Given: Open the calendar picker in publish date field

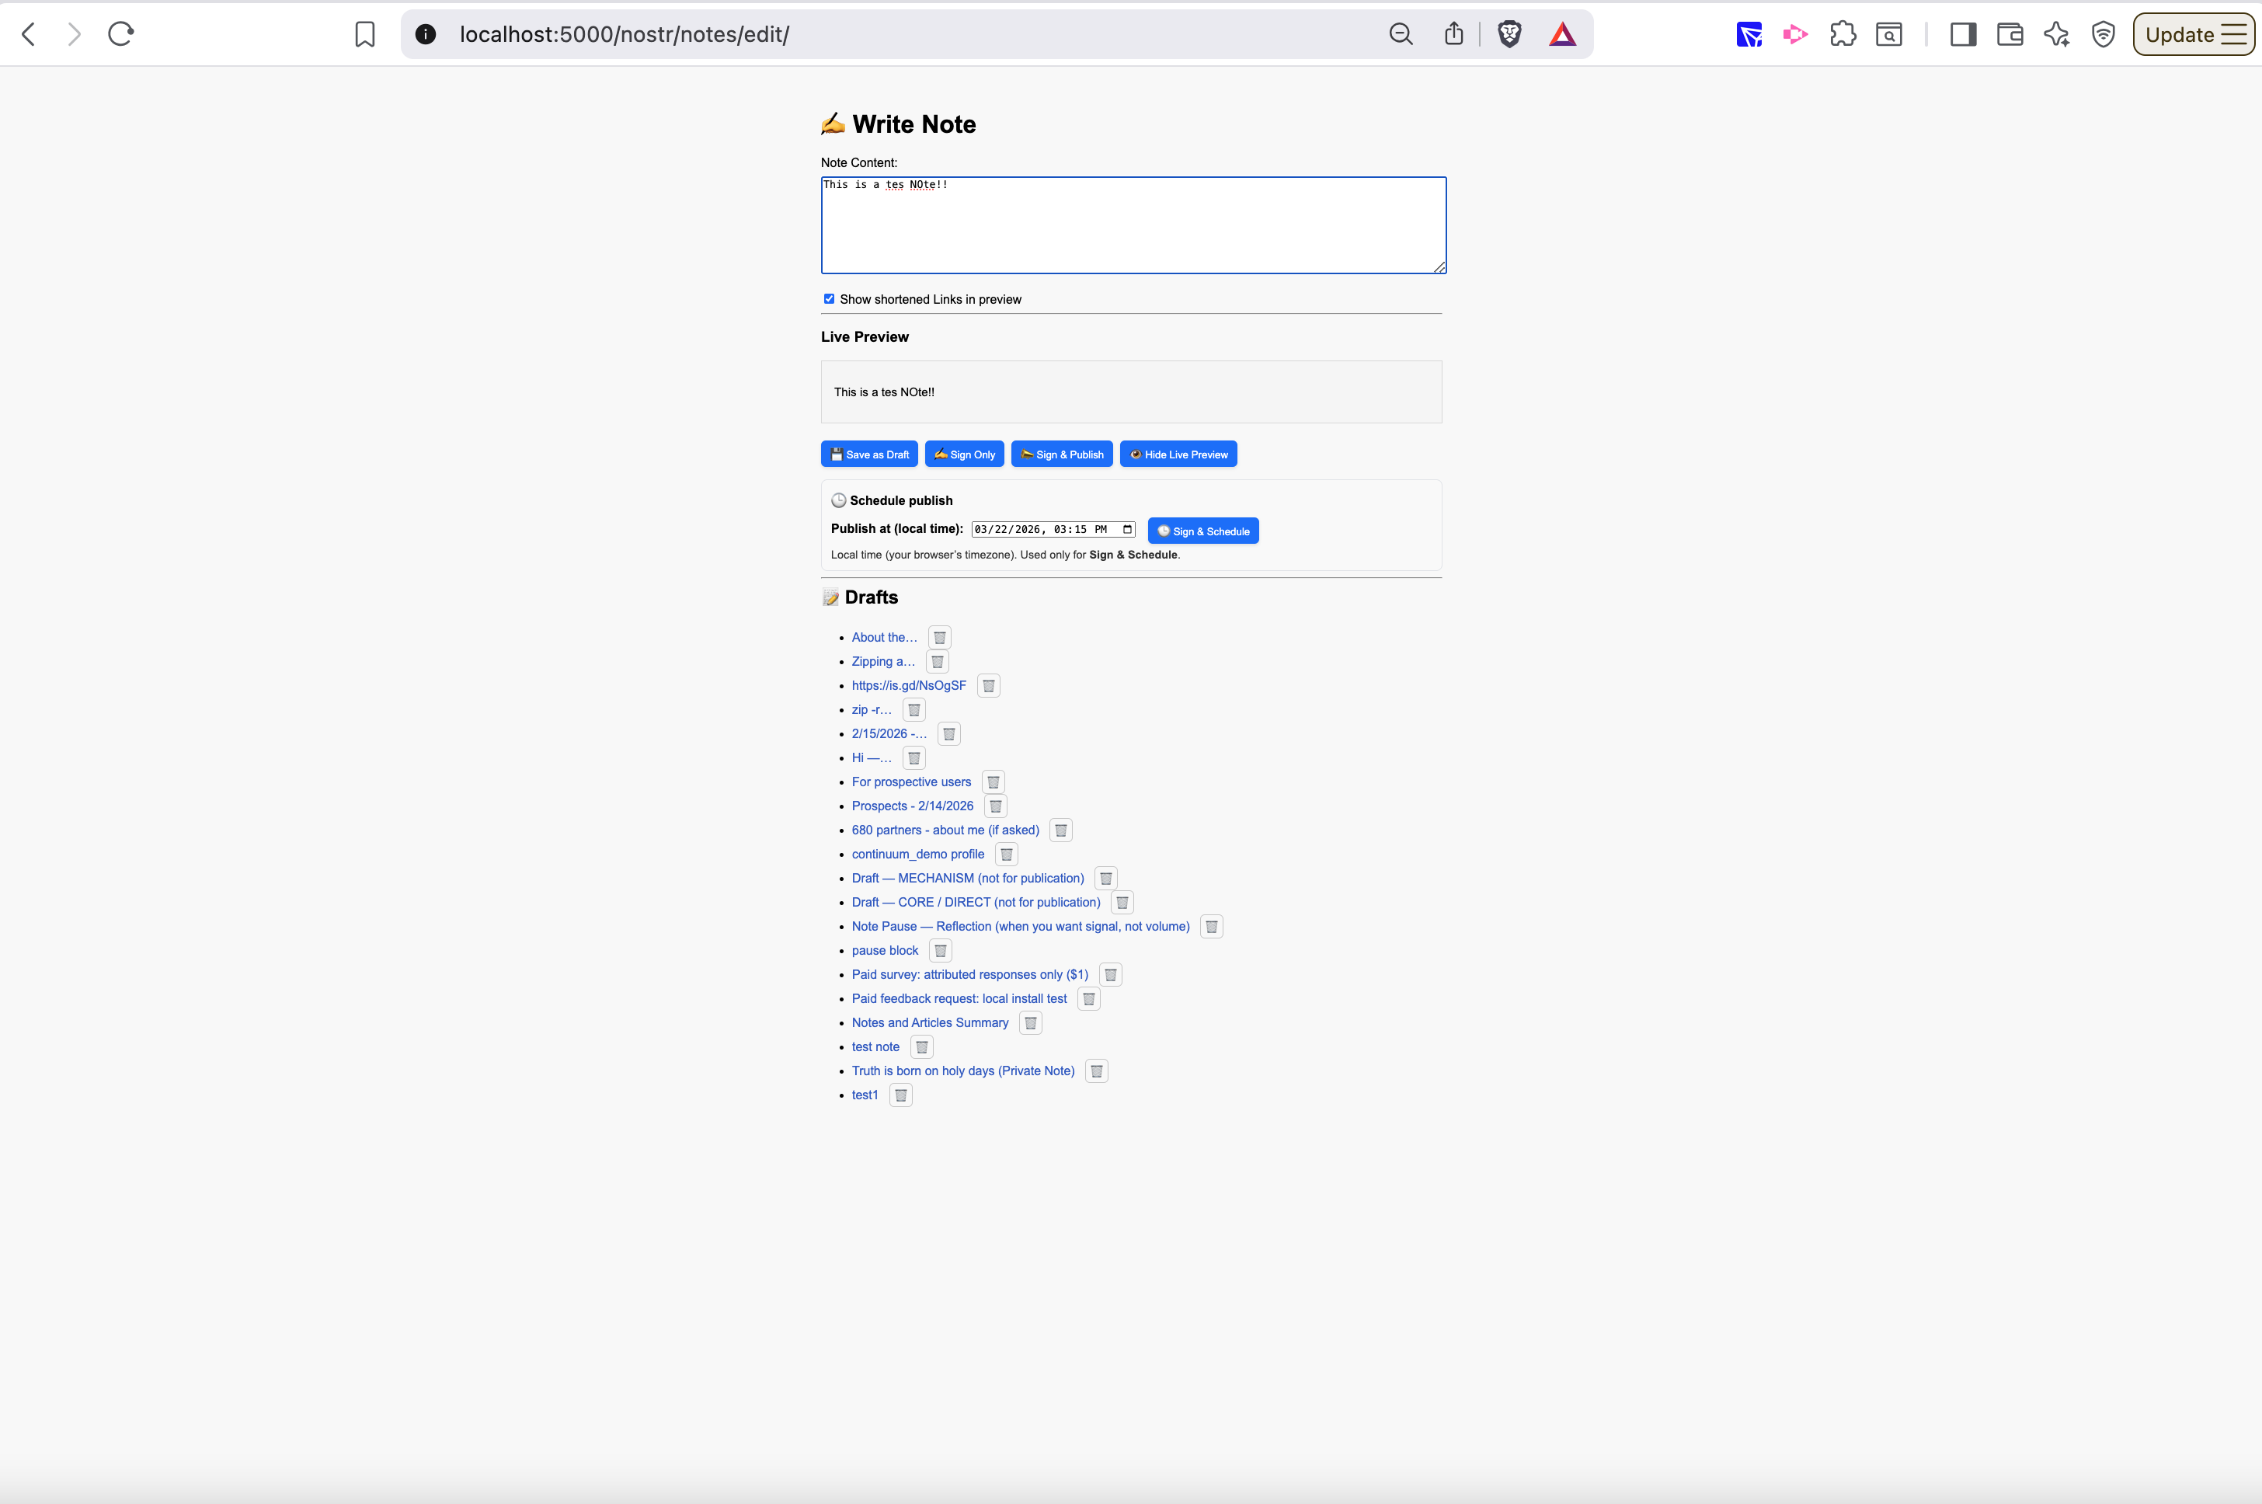Looking at the screenshot, I should click(x=1128, y=530).
